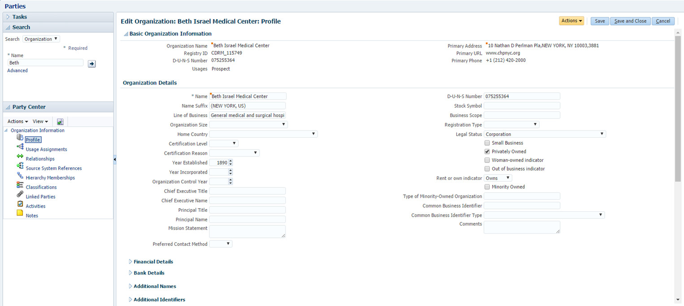This screenshot has height=306, width=684.
Task: Expand the Additional Identifiers section
Action: click(x=131, y=299)
